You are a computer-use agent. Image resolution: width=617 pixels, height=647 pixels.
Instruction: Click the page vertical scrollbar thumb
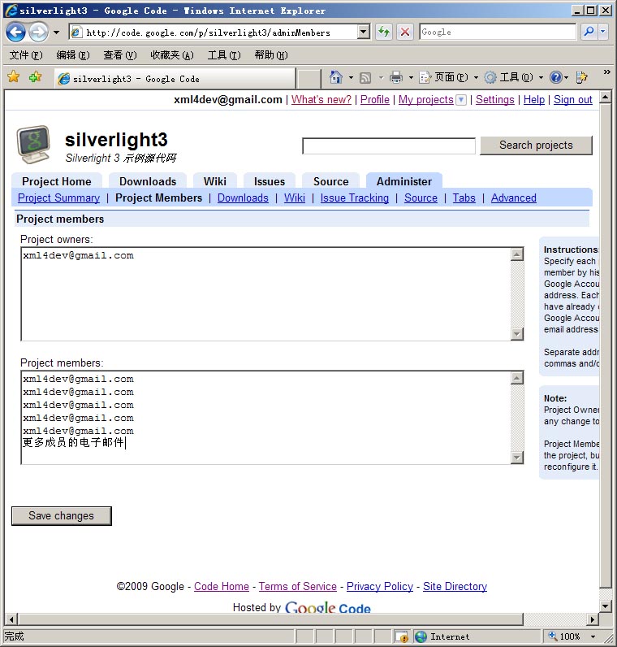click(x=605, y=345)
